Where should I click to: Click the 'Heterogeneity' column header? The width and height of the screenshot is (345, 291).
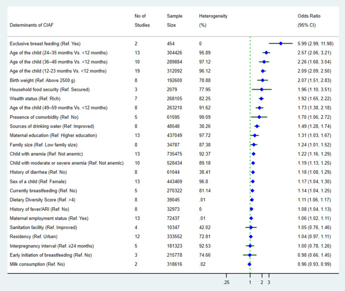pyautogui.click(x=213, y=16)
